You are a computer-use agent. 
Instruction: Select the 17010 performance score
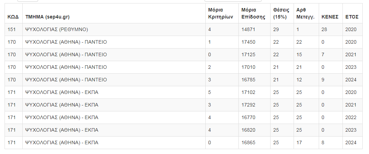coord(248,67)
